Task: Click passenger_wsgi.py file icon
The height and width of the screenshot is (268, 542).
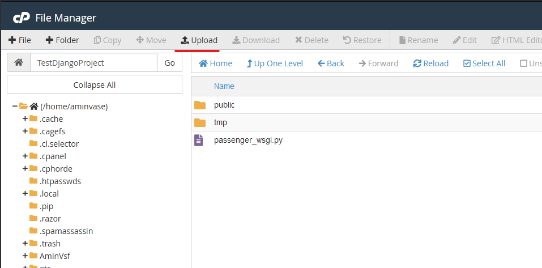Action: click(x=199, y=140)
